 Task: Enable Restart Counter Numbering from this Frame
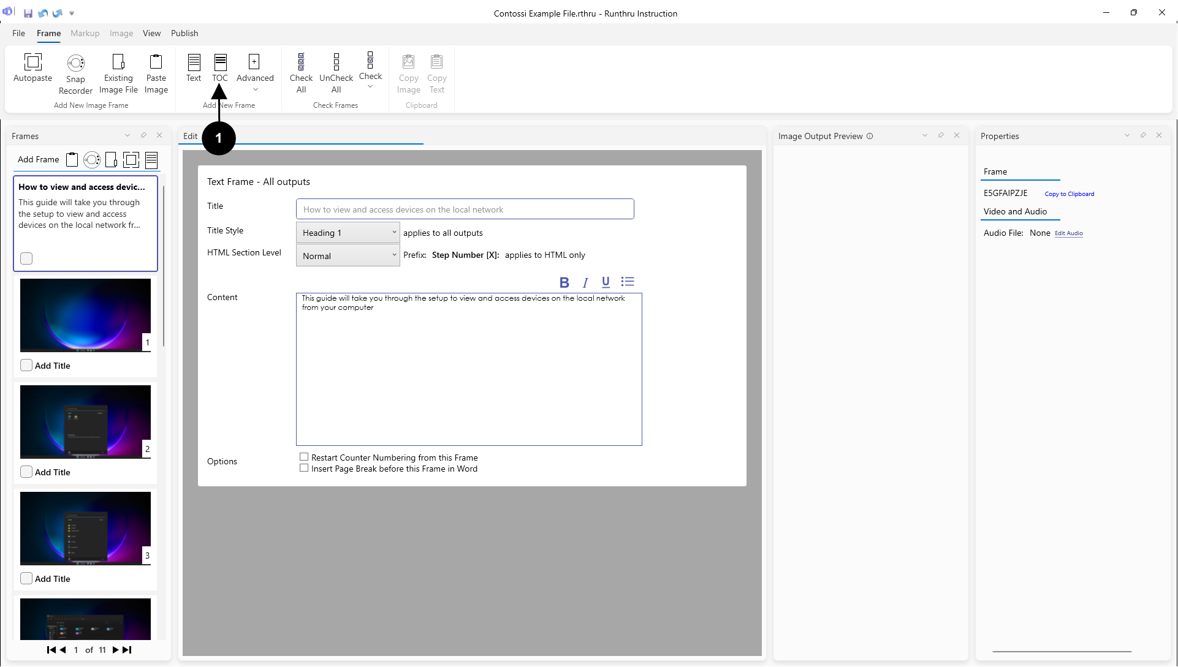(x=304, y=457)
